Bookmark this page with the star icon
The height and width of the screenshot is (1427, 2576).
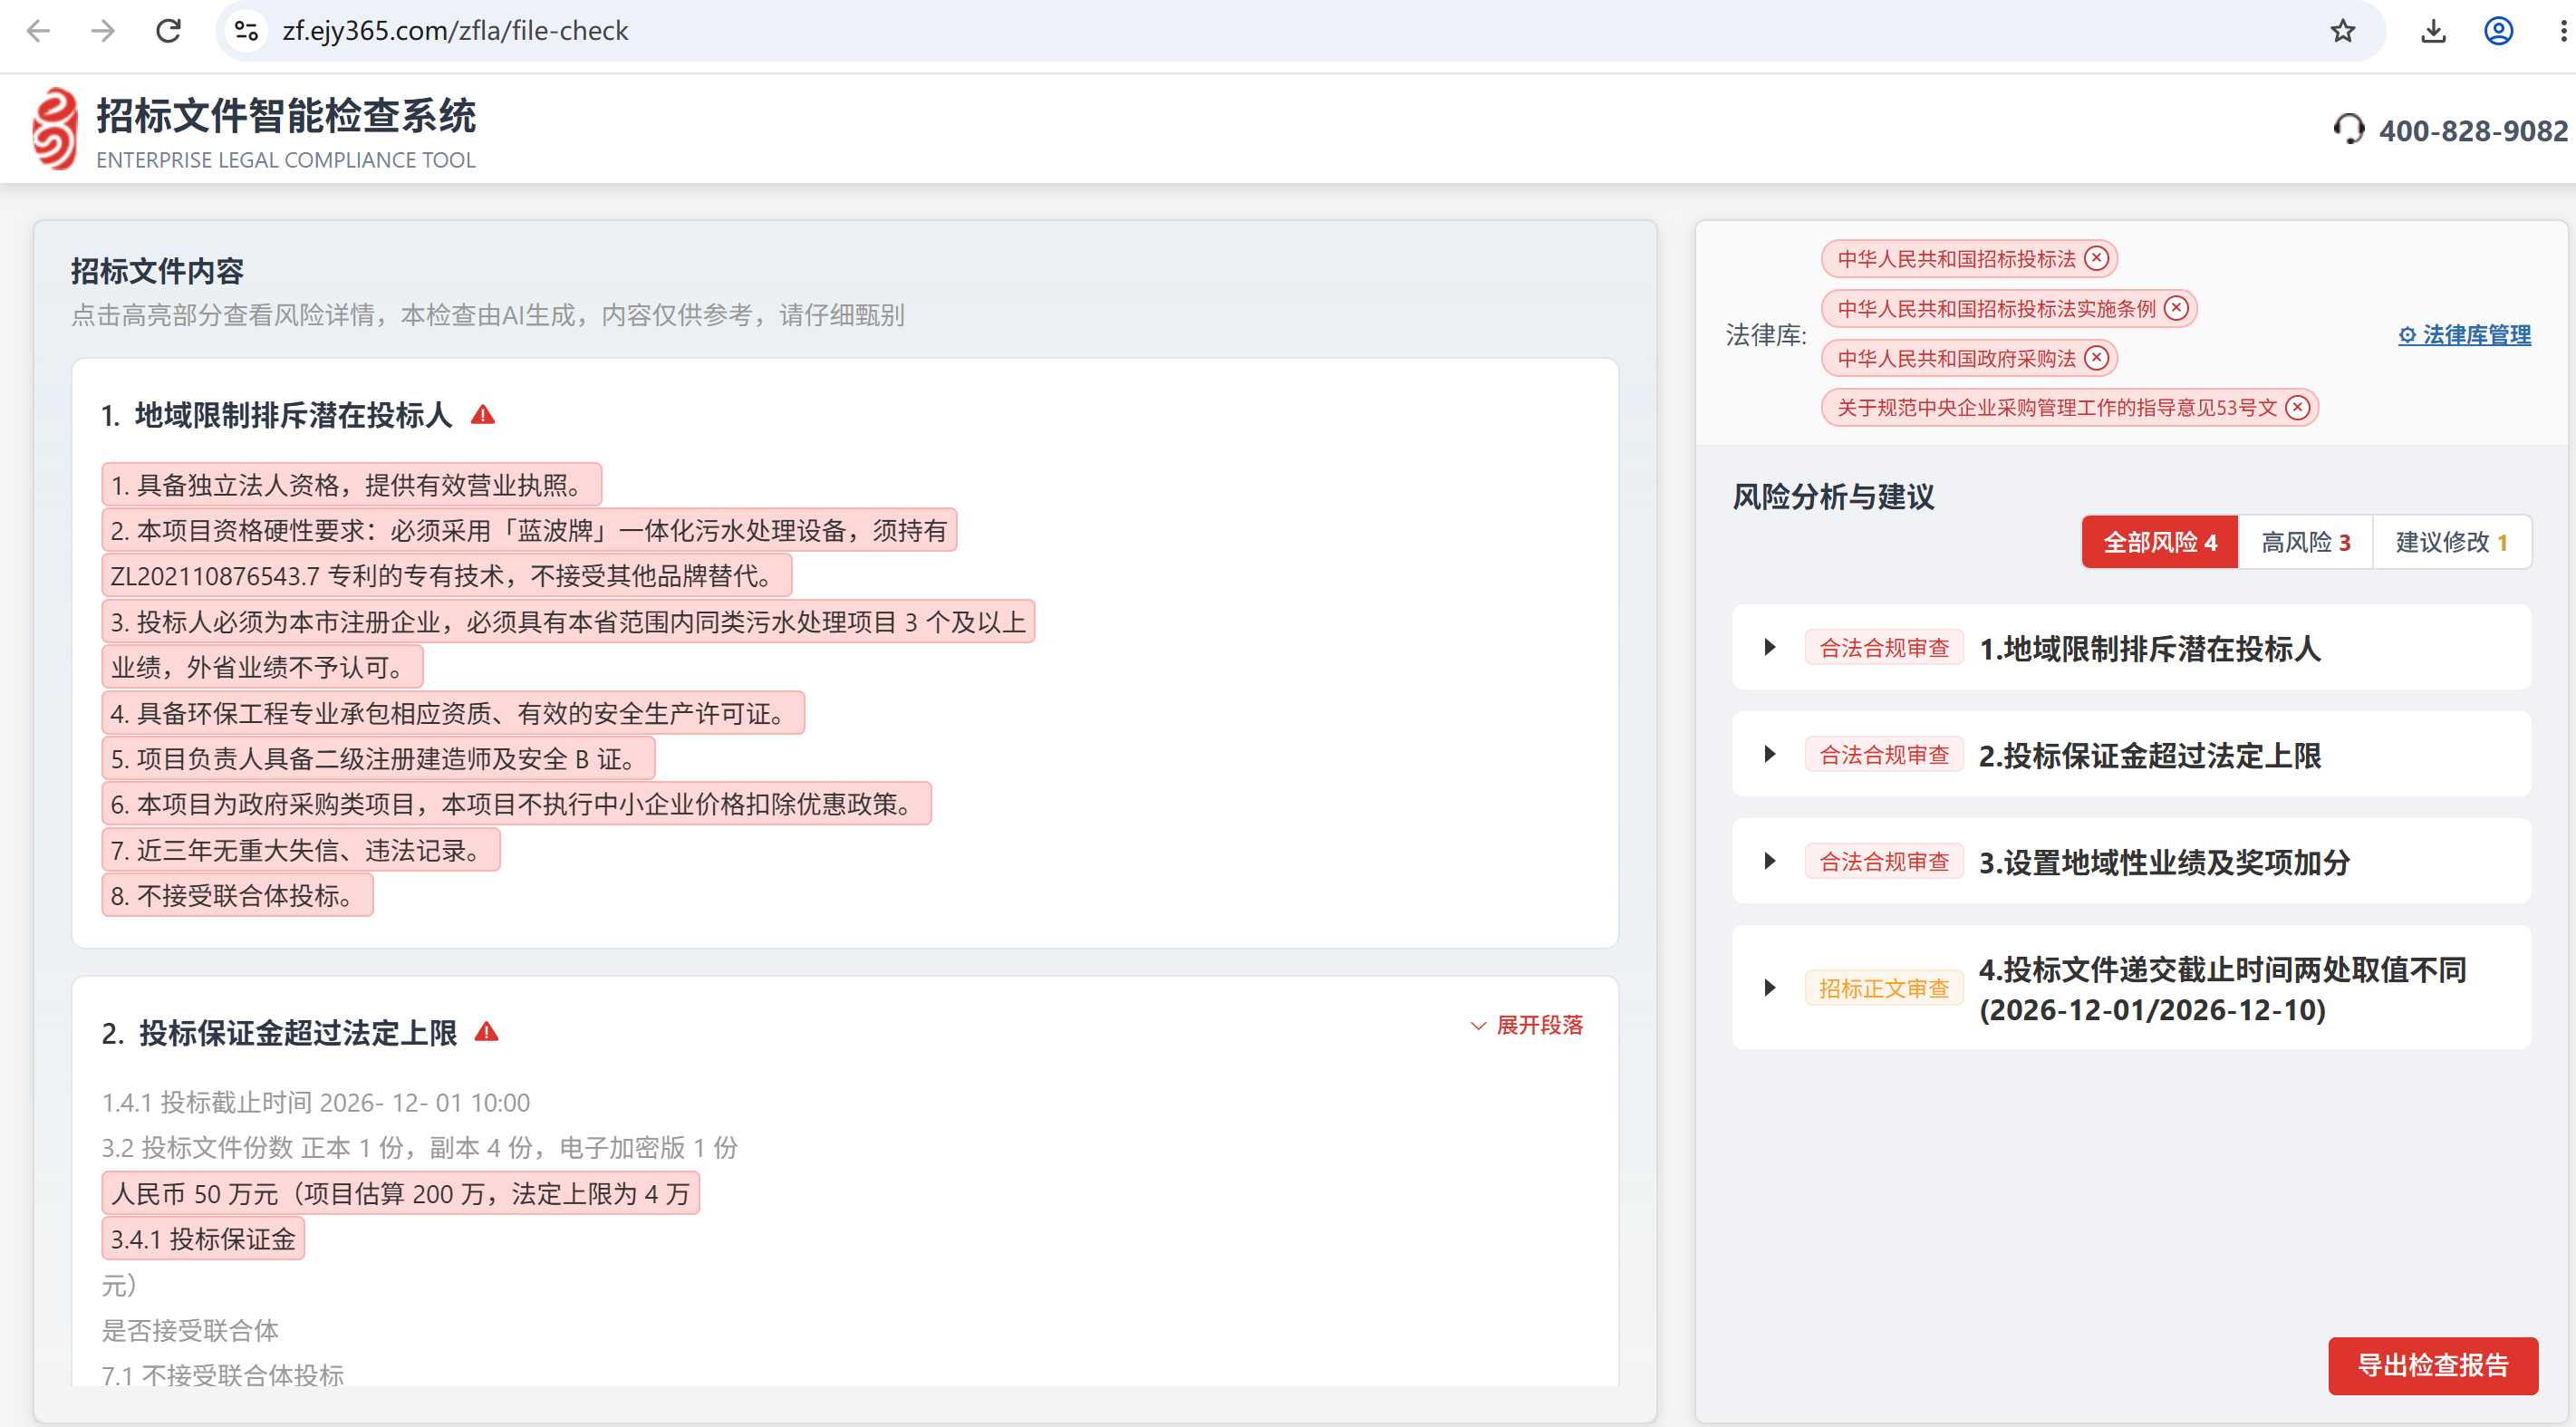pyautogui.click(x=2343, y=31)
